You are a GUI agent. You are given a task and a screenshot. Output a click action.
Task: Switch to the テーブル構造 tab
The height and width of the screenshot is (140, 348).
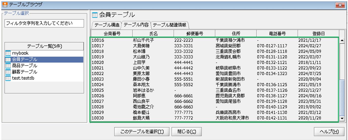[107, 25]
